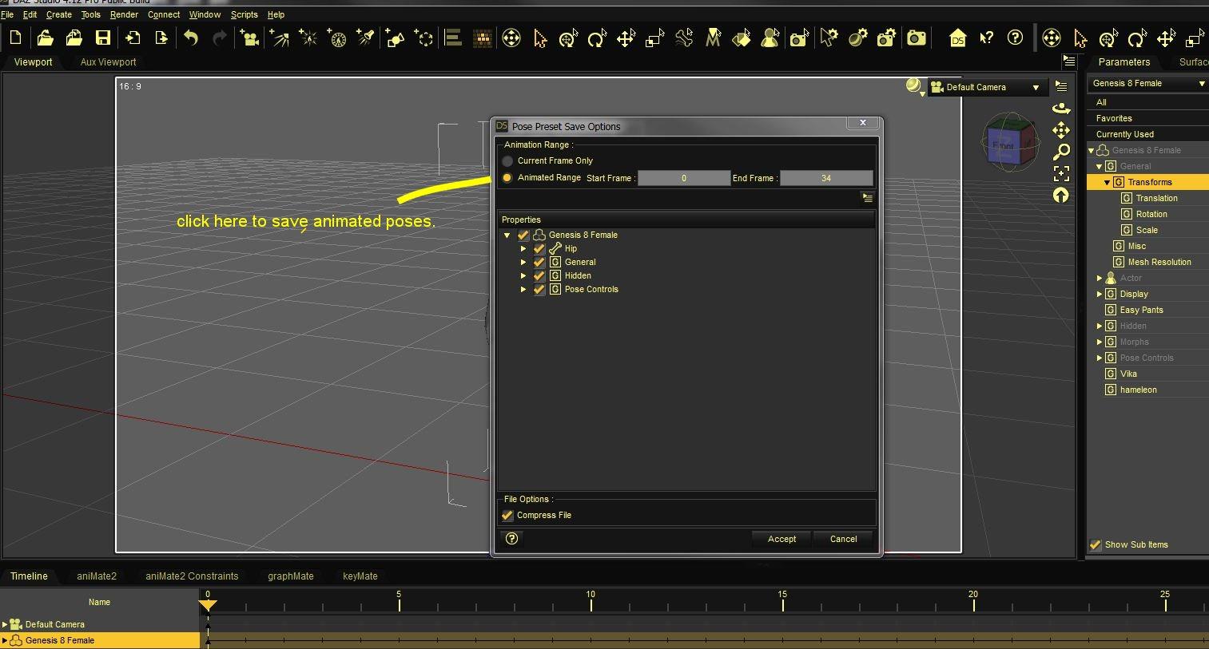Click the Frame selection viewport icon
The width and height of the screenshot is (1209, 649).
1061,173
